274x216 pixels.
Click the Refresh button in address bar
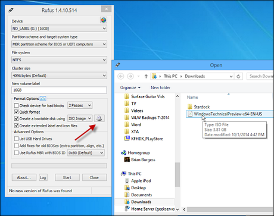tap(238, 76)
